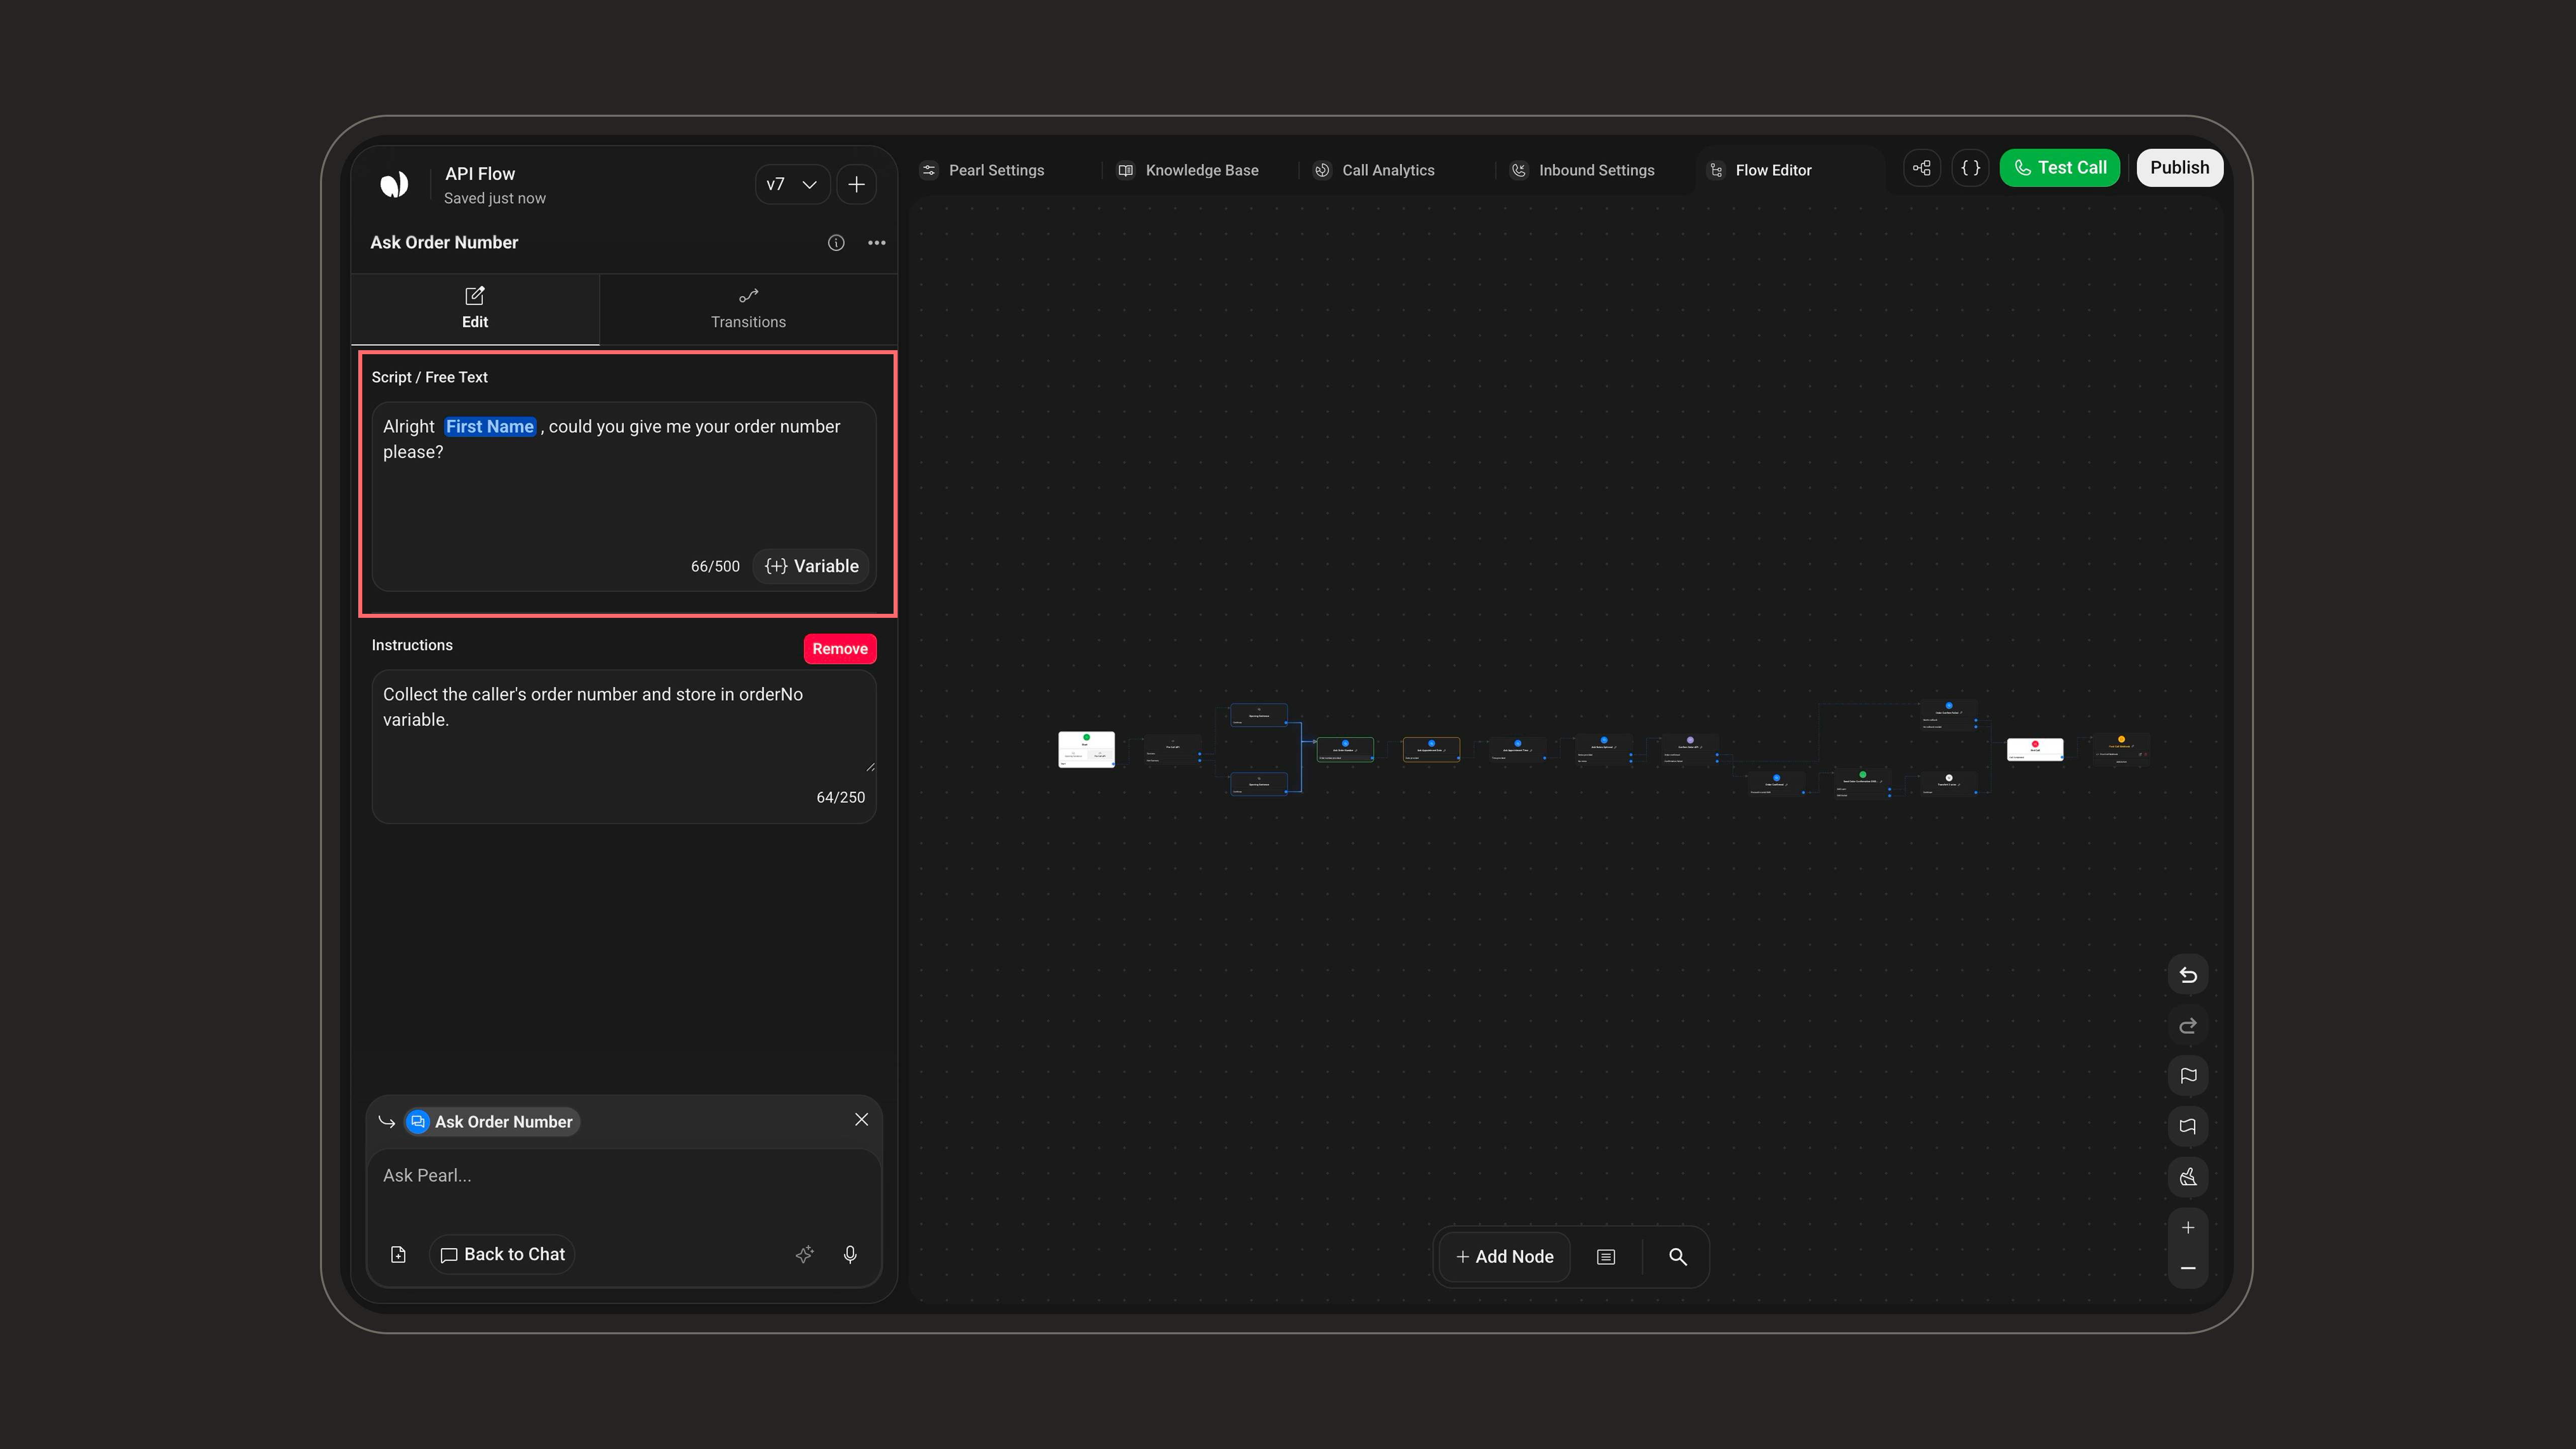This screenshot has height=1449, width=2576.
Task: Click into the Script / Free Text field
Action: (x=624, y=496)
